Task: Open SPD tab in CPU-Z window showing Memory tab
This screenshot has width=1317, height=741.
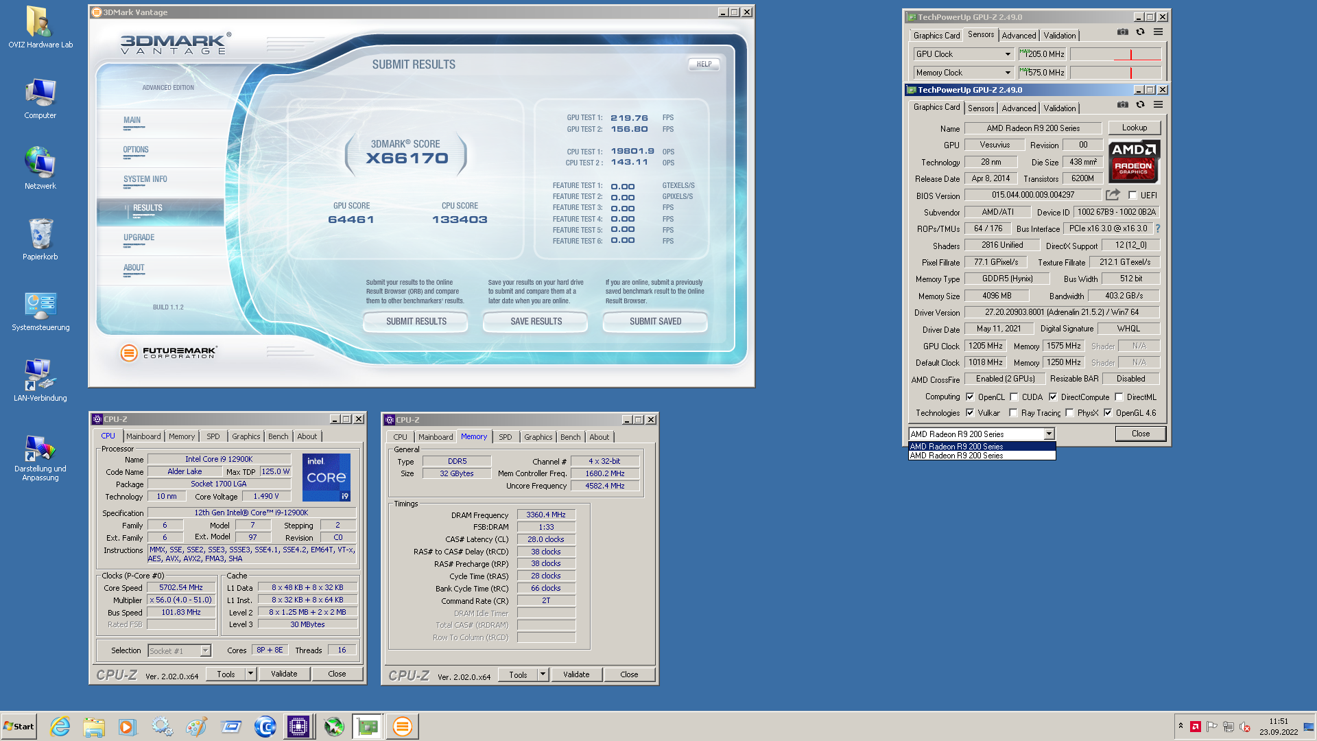Action: pyautogui.click(x=506, y=437)
